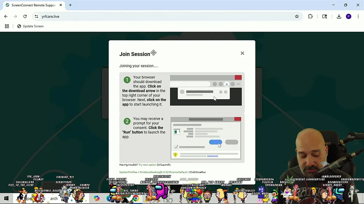This screenshot has width=364, height=204.
Task: Minimize the Chrome window
Action: pos(333,5)
